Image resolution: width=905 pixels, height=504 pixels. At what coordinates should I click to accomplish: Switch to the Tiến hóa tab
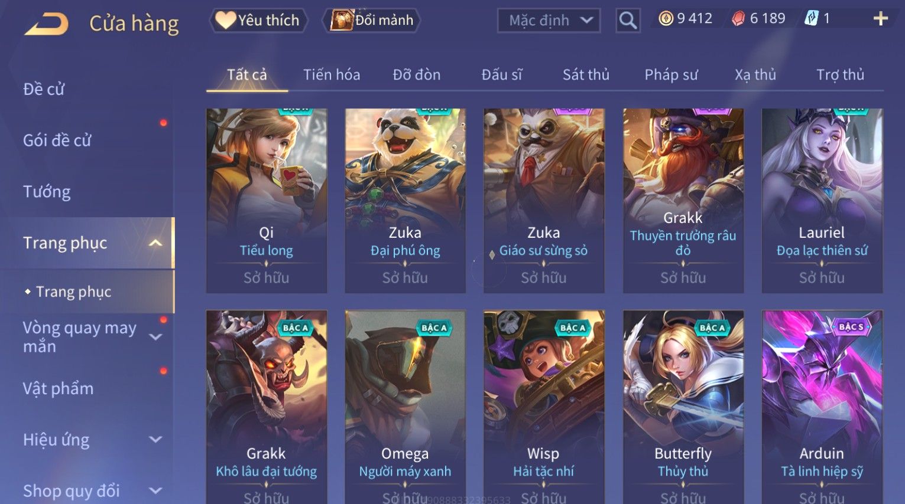pos(332,75)
